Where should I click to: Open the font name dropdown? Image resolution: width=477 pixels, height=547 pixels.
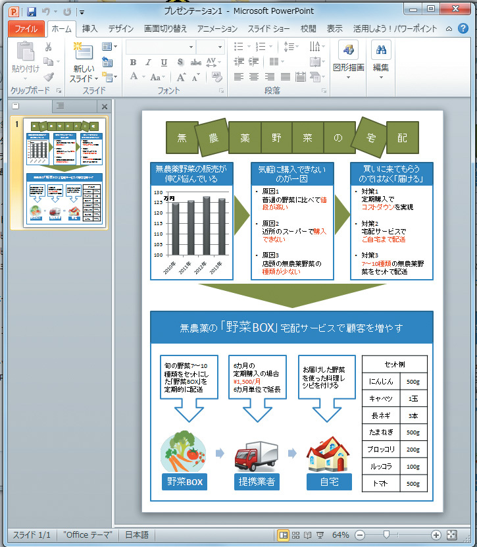click(191, 47)
